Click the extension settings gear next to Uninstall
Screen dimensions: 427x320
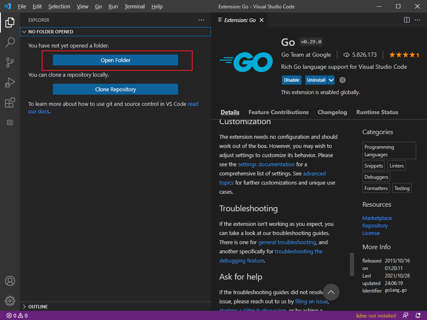point(343,80)
